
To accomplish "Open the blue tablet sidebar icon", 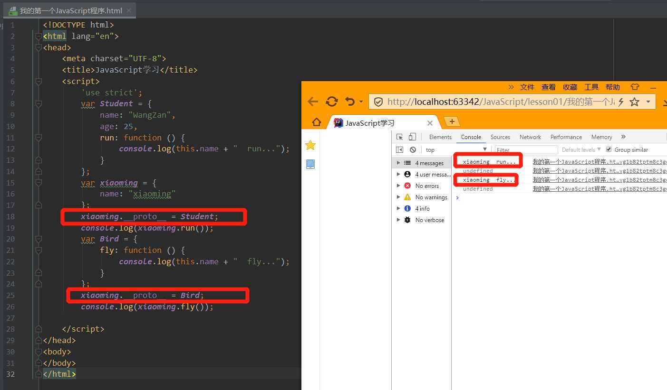I will click(x=310, y=164).
